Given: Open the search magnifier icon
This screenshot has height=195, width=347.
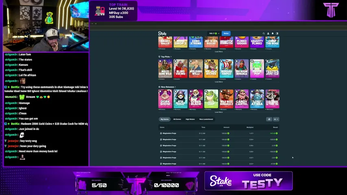Looking at the screenshot, I should [x=264, y=33].
